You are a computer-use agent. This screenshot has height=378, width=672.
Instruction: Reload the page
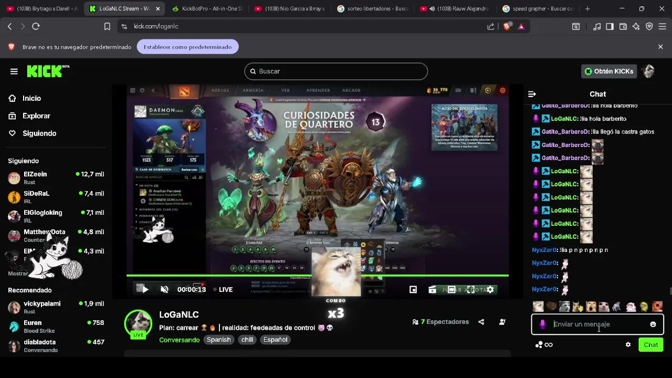pyautogui.click(x=36, y=26)
